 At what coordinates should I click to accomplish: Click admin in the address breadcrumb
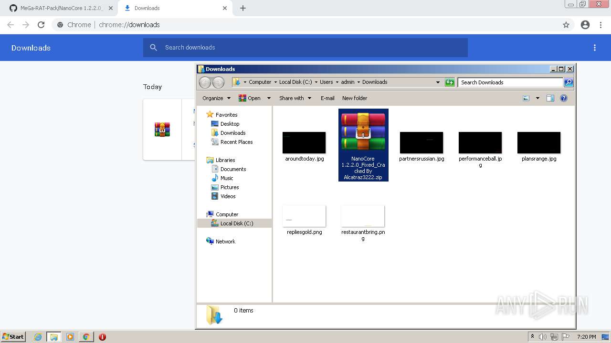coord(348,82)
